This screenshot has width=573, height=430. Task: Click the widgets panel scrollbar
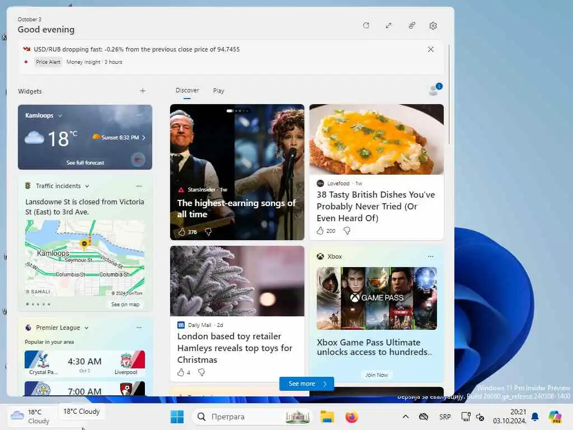[x=449, y=94]
